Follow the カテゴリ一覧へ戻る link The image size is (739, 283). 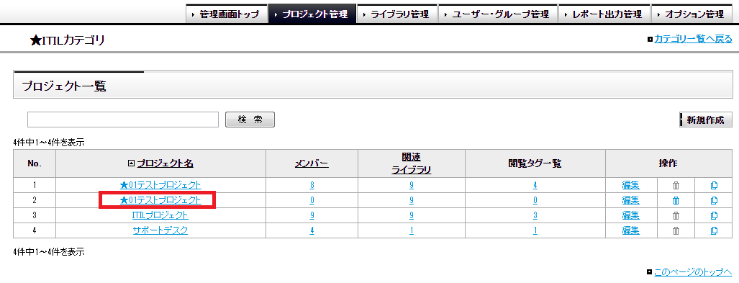(693, 40)
